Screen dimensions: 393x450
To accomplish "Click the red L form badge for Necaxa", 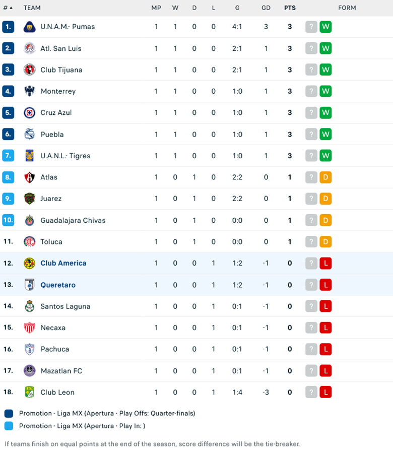I will (x=325, y=328).
